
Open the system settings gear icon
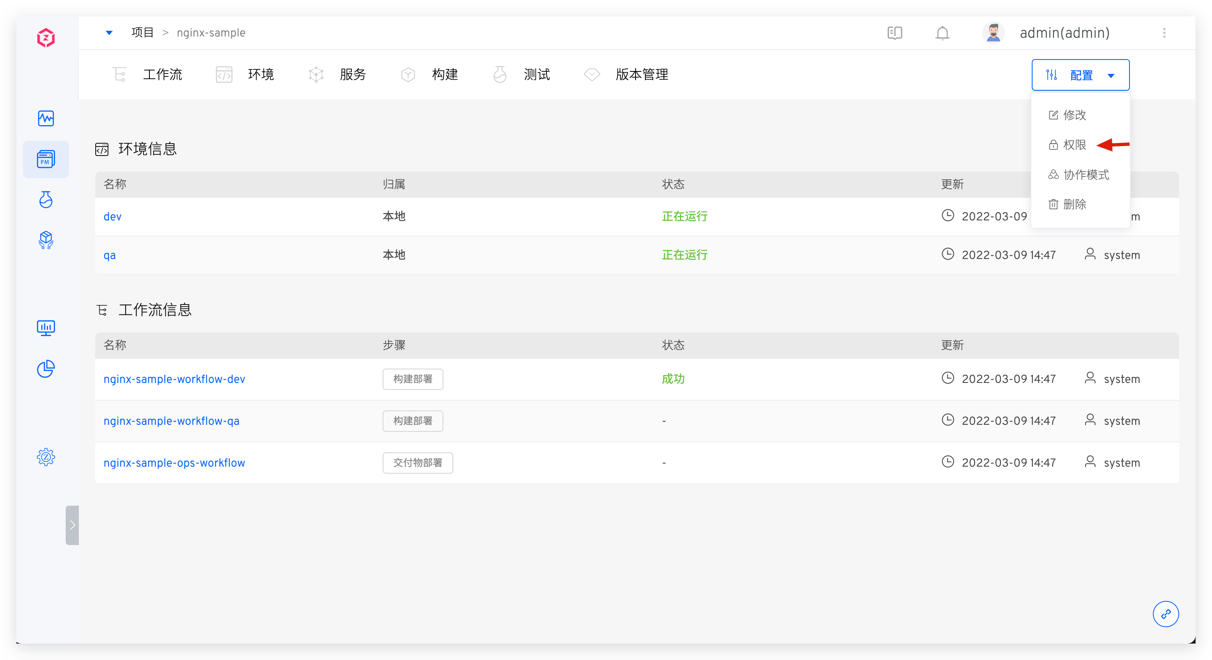[x=46, y=457]
